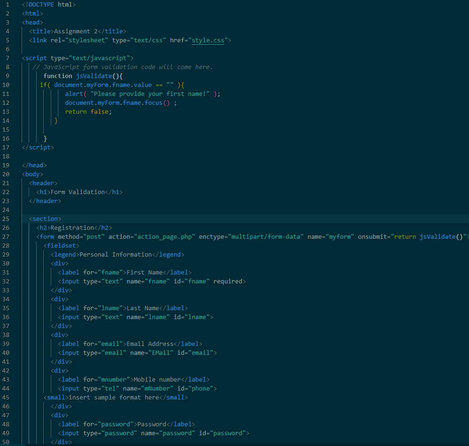Click the closing script tag on line 17
Screen dimensions: 469x446
point(38,147)
